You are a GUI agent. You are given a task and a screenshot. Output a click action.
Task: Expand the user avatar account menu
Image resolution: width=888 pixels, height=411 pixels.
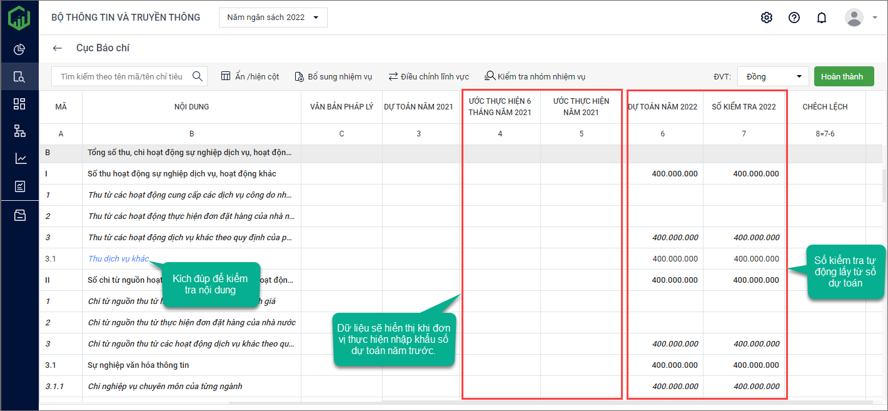coord(861,18)
